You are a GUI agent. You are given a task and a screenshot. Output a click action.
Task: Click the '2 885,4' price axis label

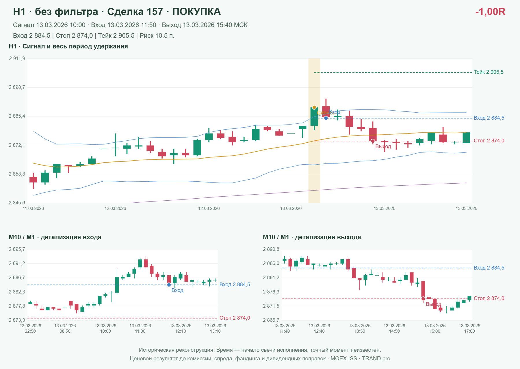pos(17,116)
